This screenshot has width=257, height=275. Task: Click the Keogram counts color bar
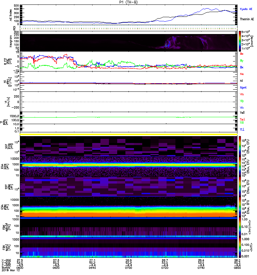pos(240,41)
